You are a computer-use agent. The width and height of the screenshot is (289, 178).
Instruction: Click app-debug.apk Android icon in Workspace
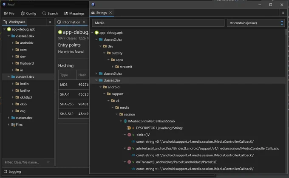[x=9, y=29]
